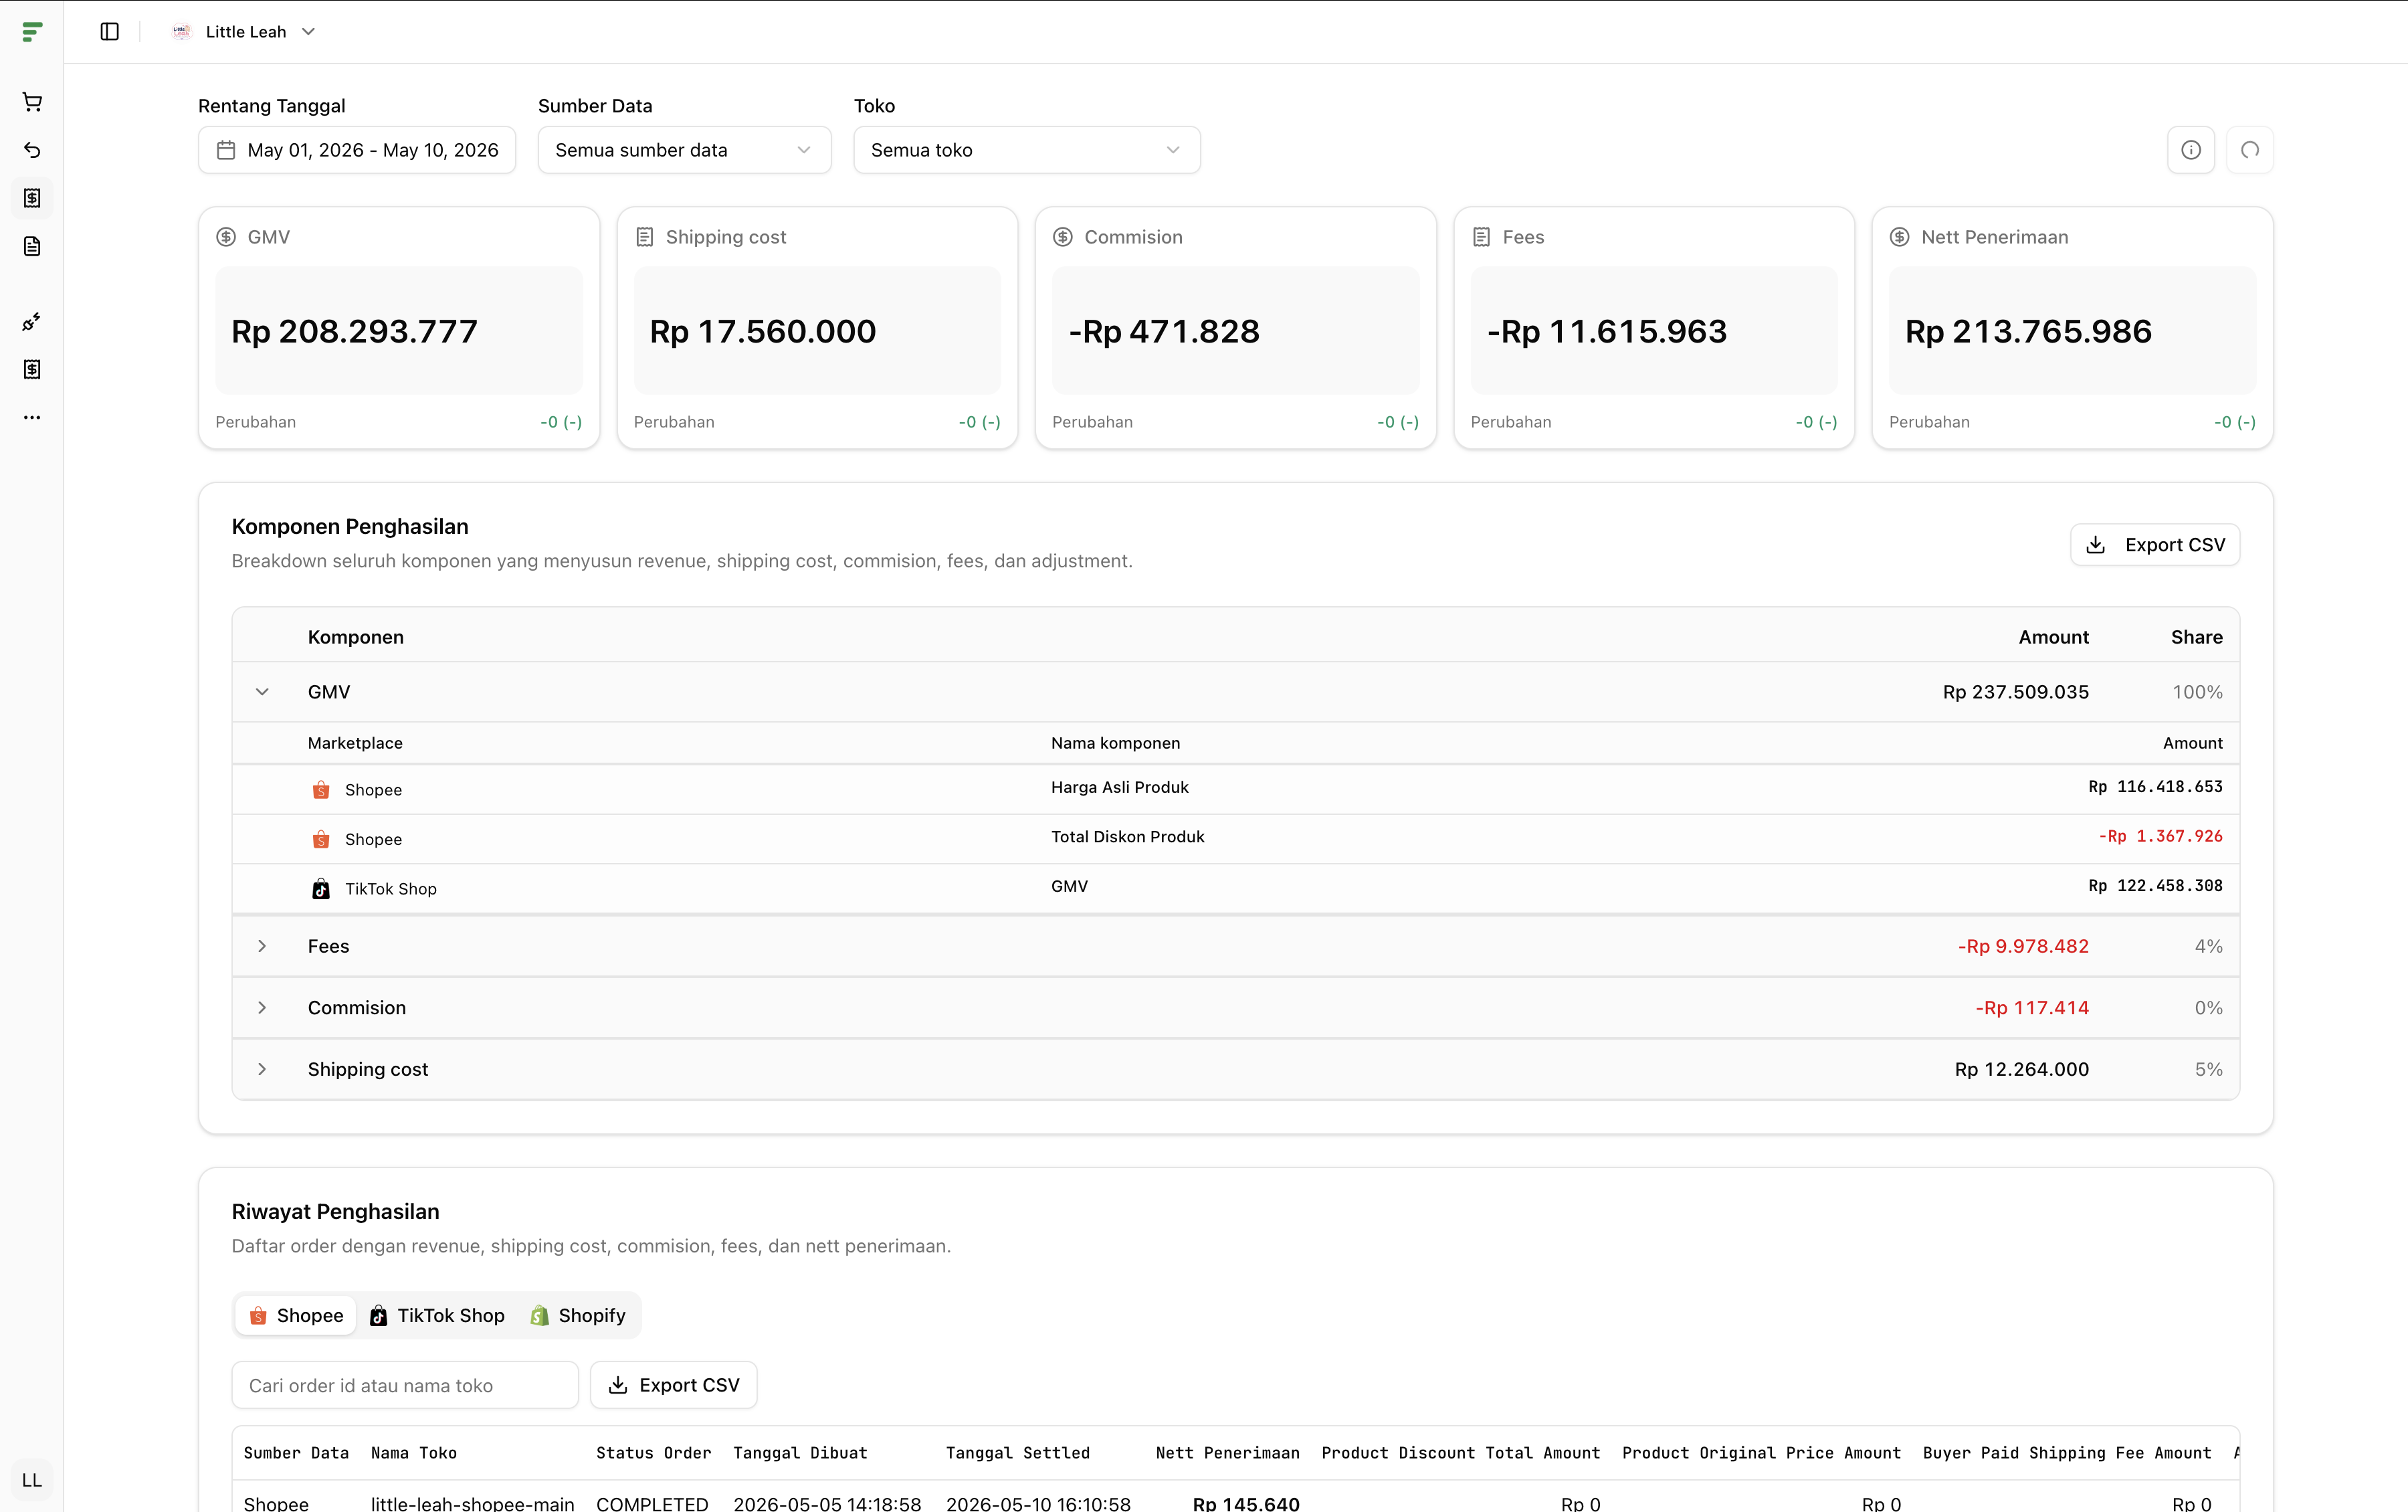Click the Nama Toko column header
Screen dimensions: 2408x1512
(414, 1453)
